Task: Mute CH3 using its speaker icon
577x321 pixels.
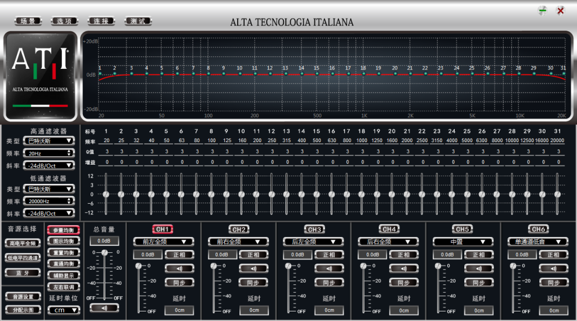Action: click(x=329, y=269)
